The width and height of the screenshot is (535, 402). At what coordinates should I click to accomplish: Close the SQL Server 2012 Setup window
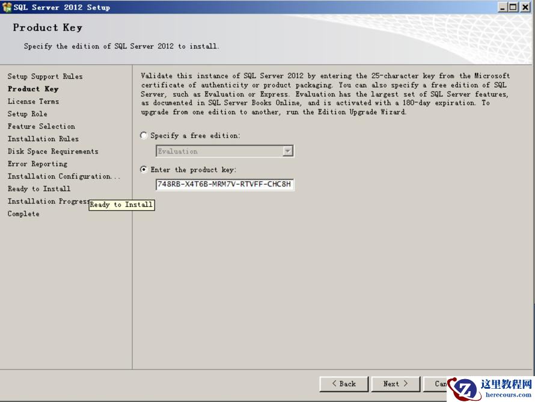[525, 7]
